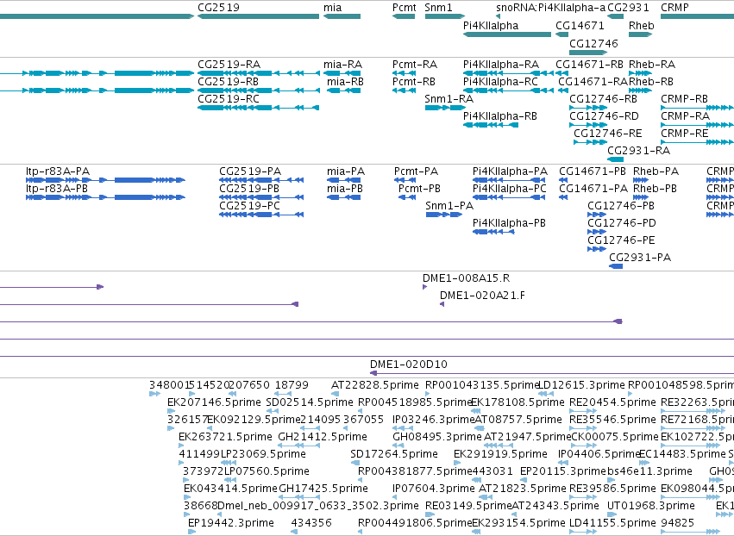Click the Itp-r83A-PB protein feature
This screenshot has height=536, width=734.
tap(105, 197)
